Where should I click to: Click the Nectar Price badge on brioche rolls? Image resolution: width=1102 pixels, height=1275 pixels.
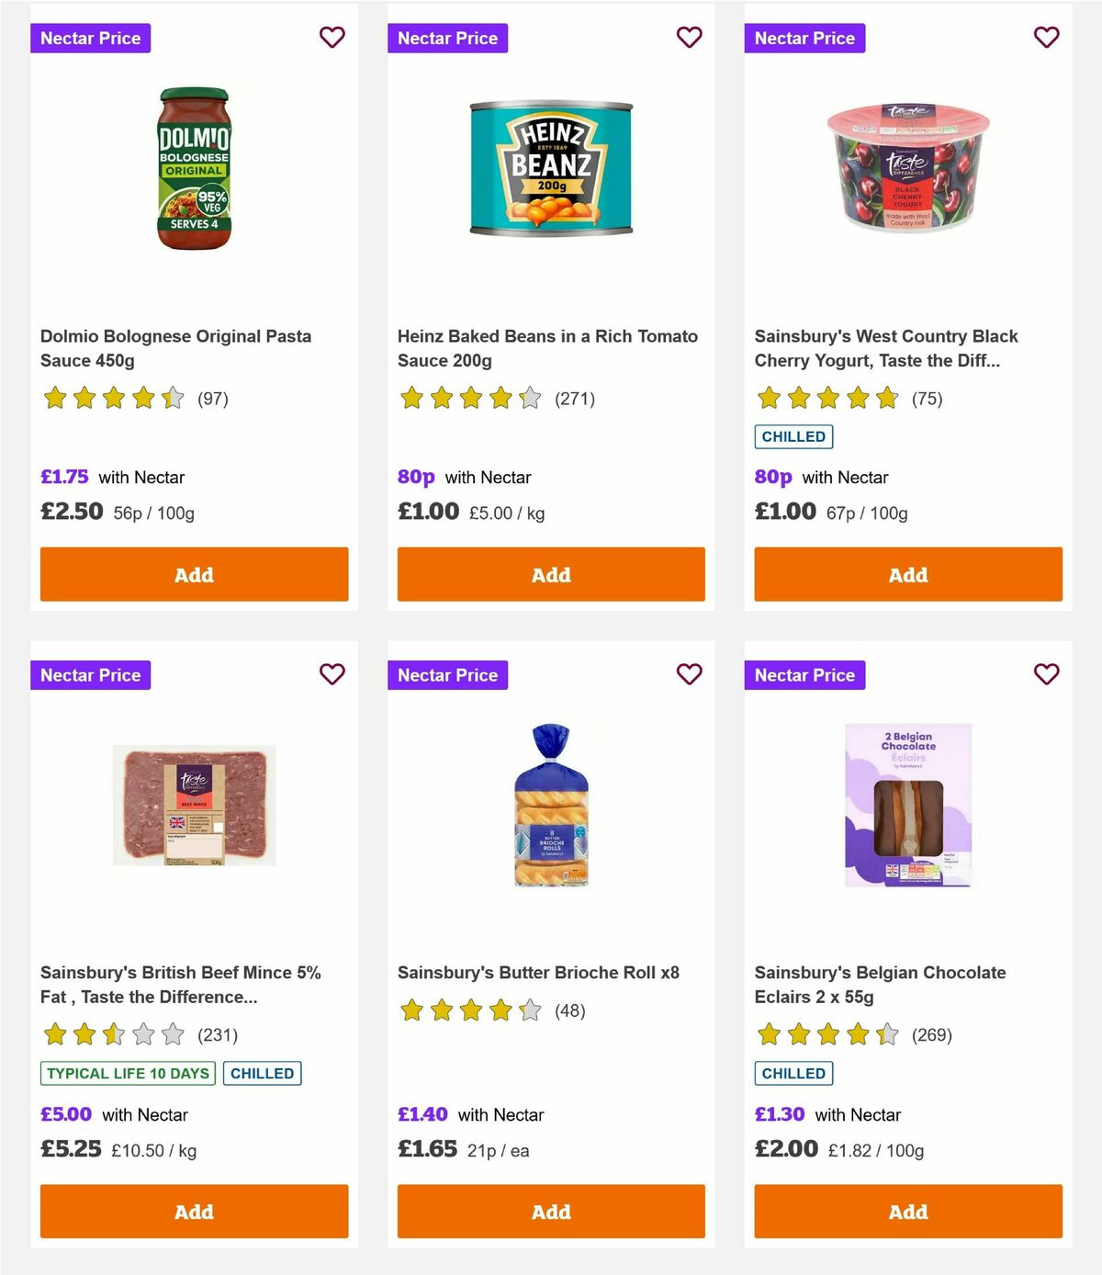pyautogui.click(x=448, y=674)
